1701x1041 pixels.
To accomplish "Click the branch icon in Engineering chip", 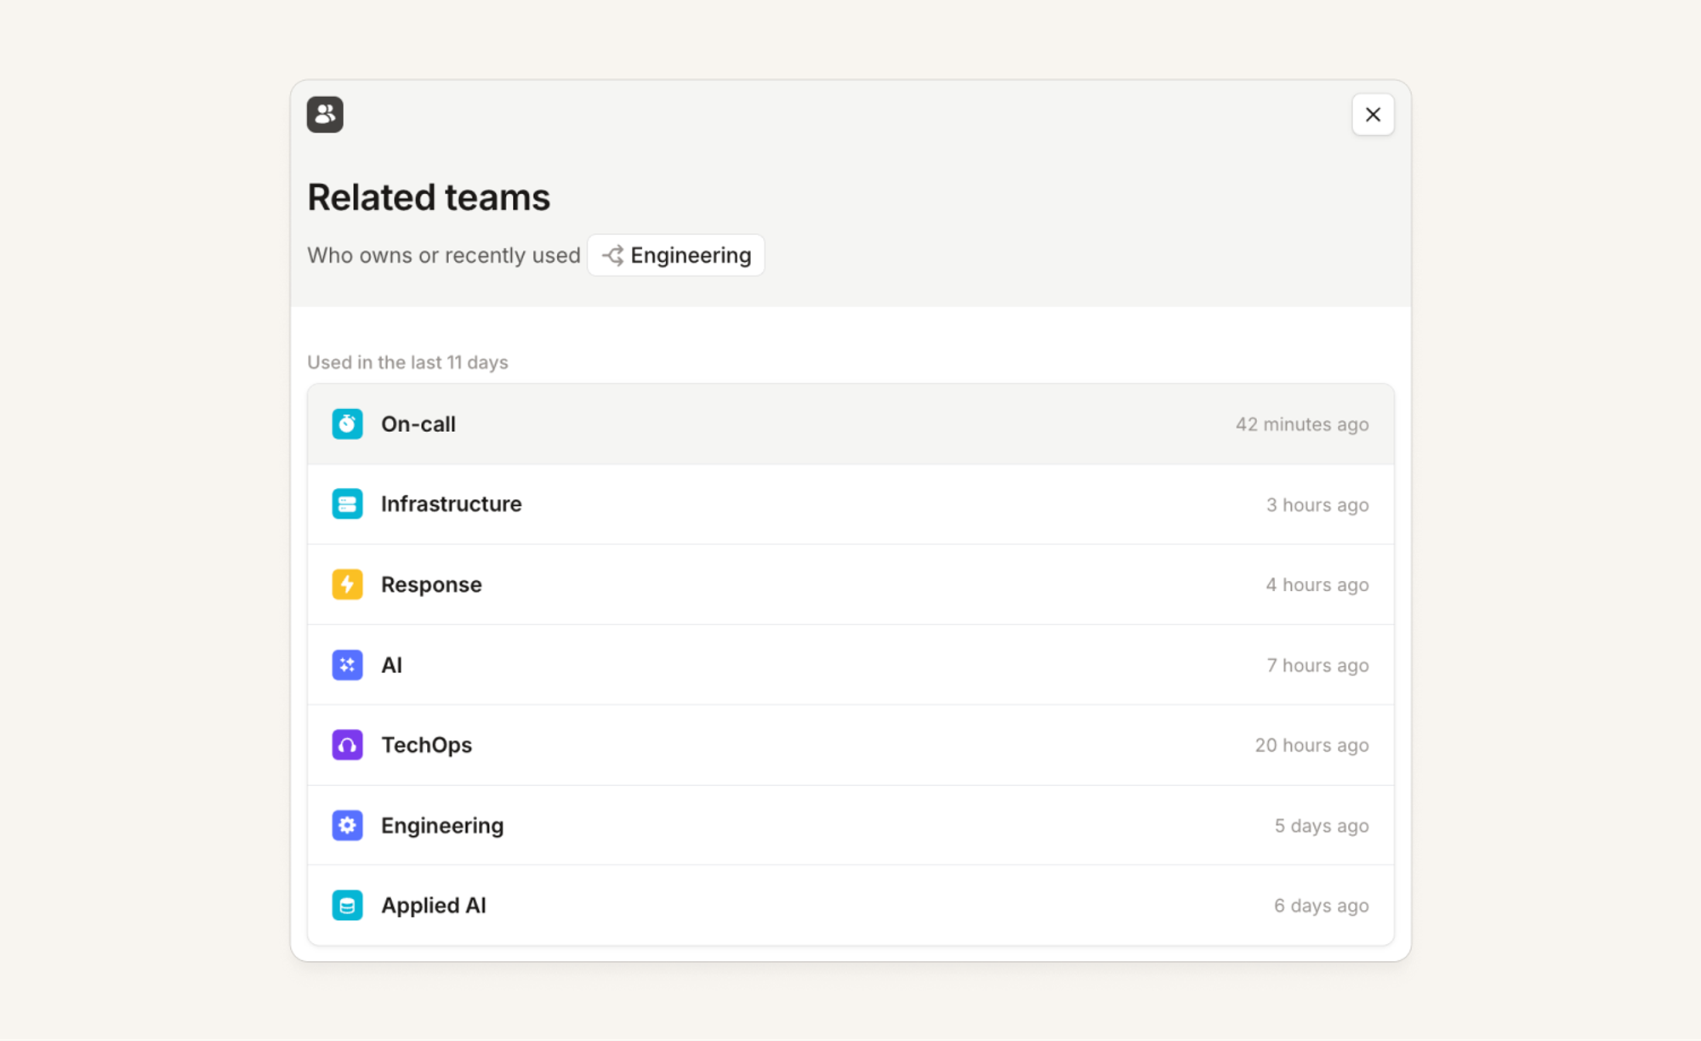I will tap(612, 255).
